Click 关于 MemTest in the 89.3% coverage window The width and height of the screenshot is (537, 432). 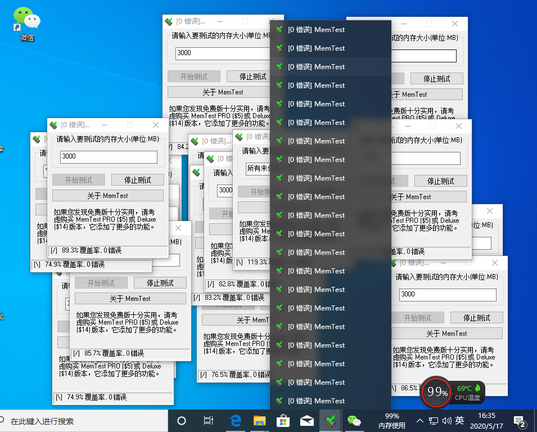pyautogui.click(x=108, y=196)
